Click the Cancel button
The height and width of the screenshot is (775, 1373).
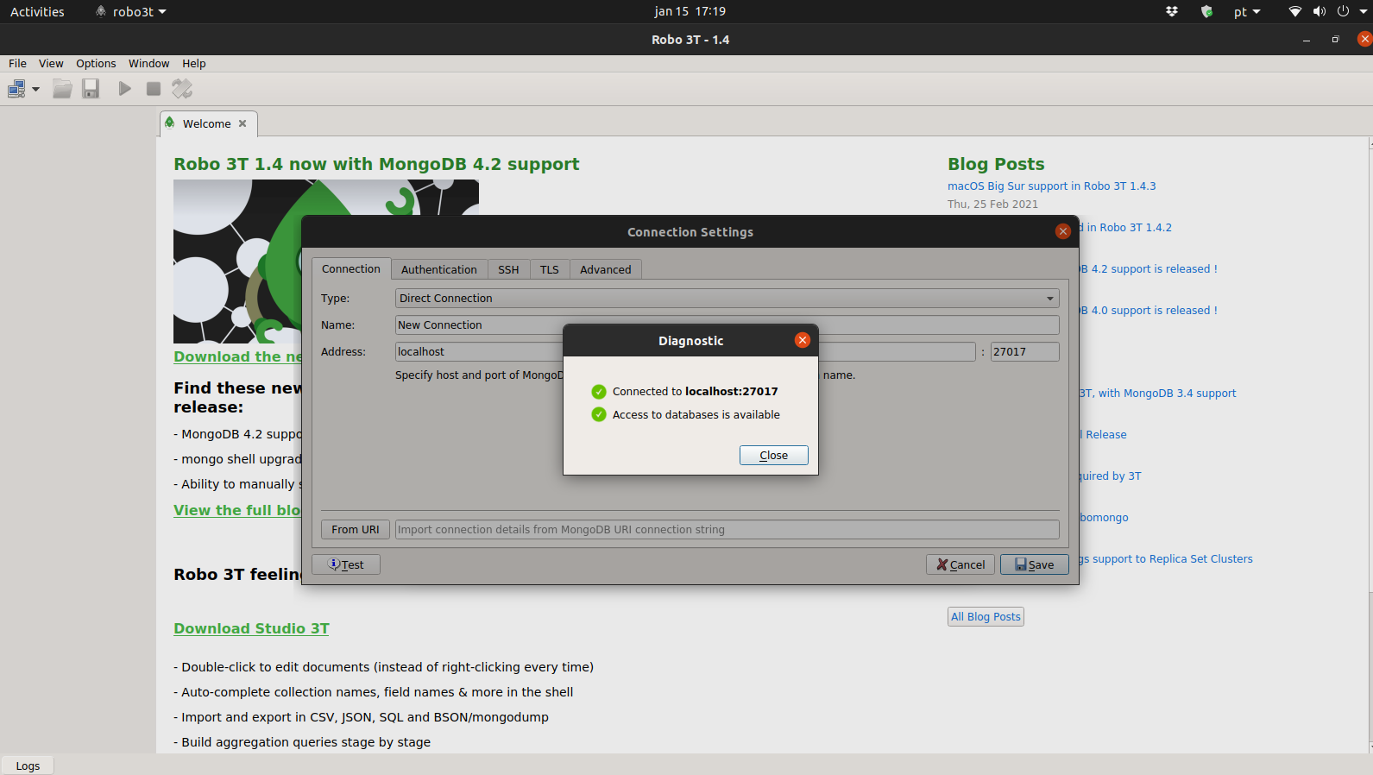(x=960, y=564)
